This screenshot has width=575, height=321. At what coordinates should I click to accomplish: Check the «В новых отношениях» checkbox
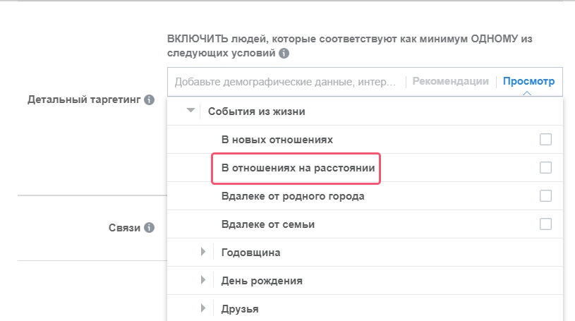tap(545, 140)
